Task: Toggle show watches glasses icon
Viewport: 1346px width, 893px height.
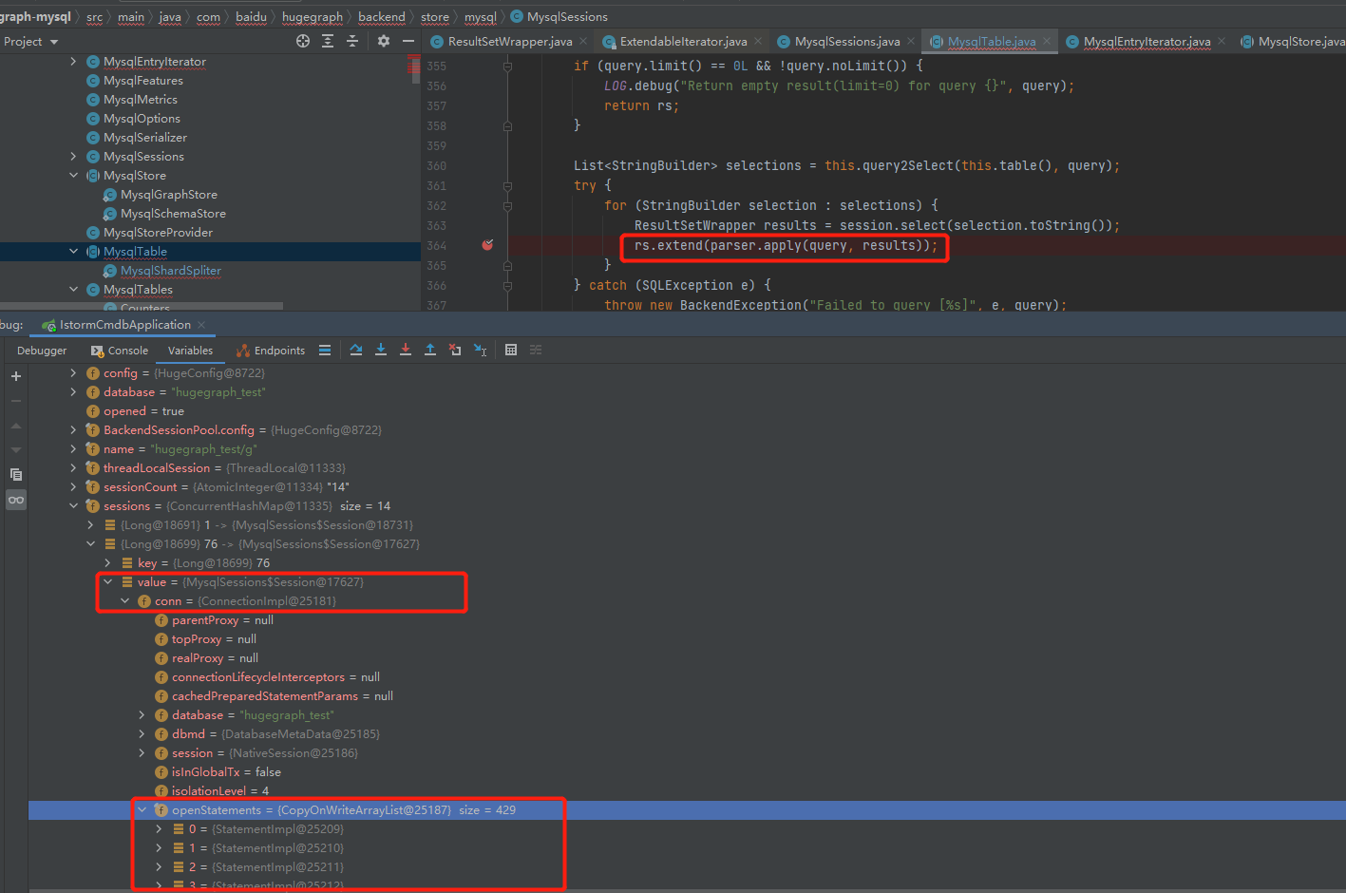Action: (16, 500)
